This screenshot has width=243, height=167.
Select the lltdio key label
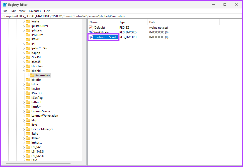point(35,134)
